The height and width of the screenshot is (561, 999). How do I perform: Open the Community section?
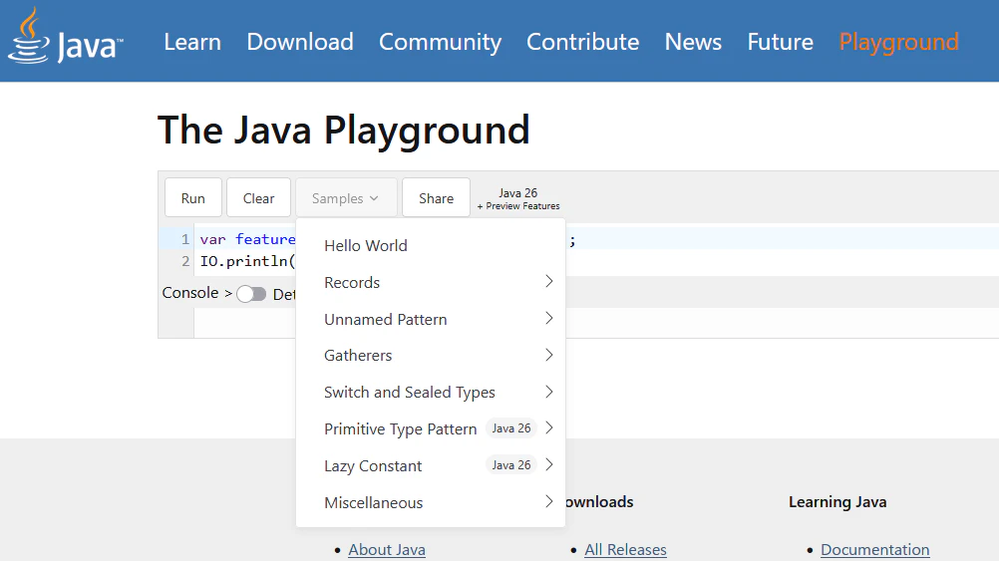tap(441, 42)
